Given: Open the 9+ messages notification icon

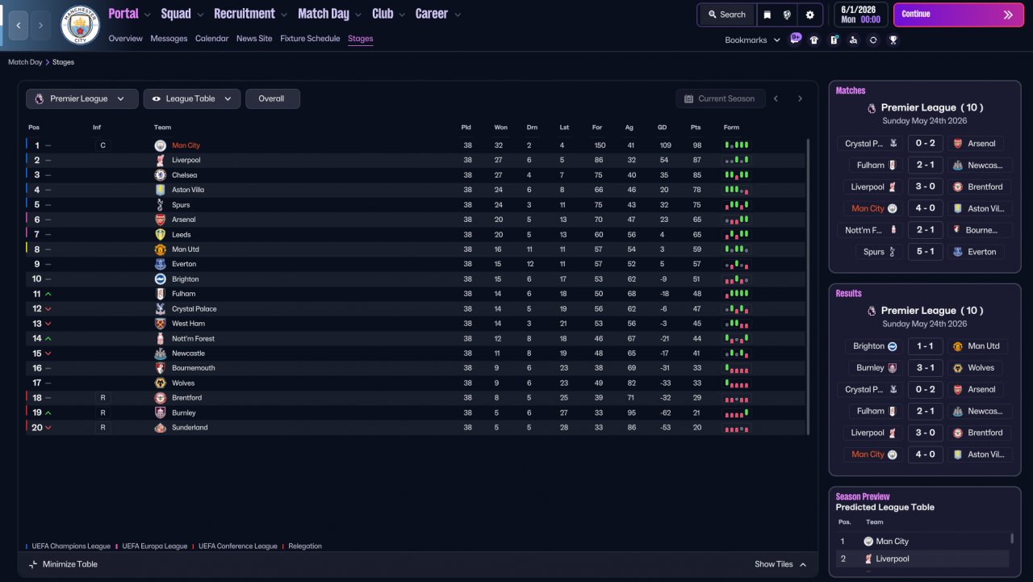Looking at the screenshot, I should [x=796, y=39].
